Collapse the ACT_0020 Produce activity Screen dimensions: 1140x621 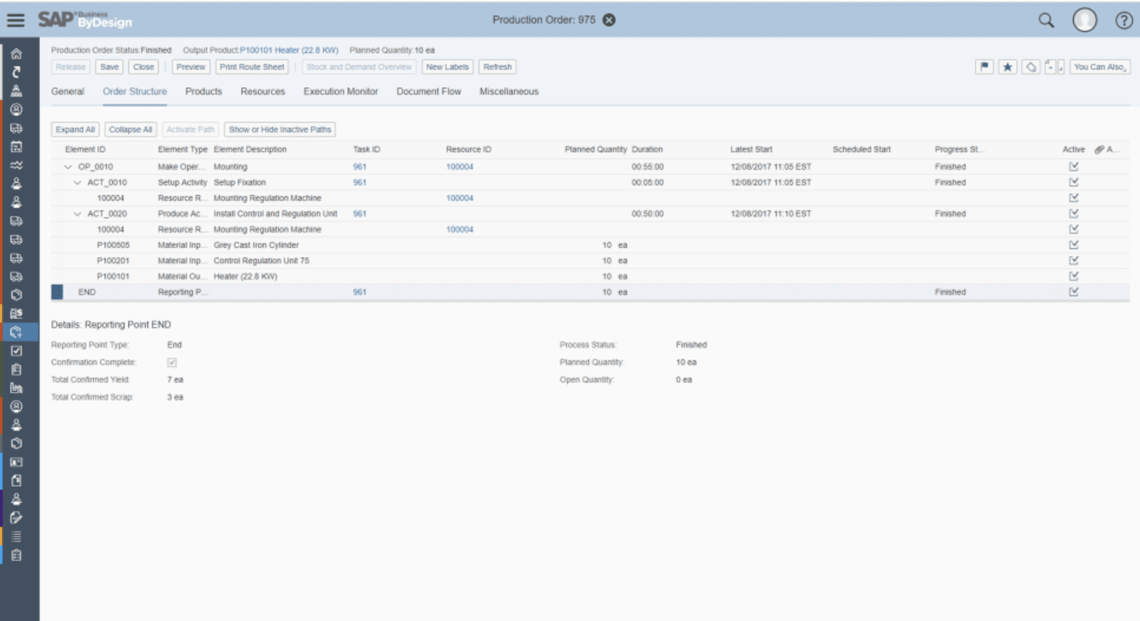(x=77, y=214)
